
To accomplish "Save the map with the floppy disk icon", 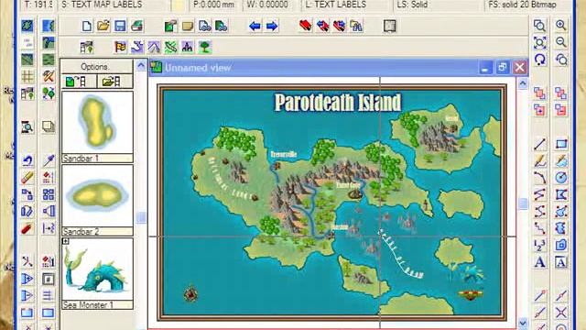I will 120,27.
